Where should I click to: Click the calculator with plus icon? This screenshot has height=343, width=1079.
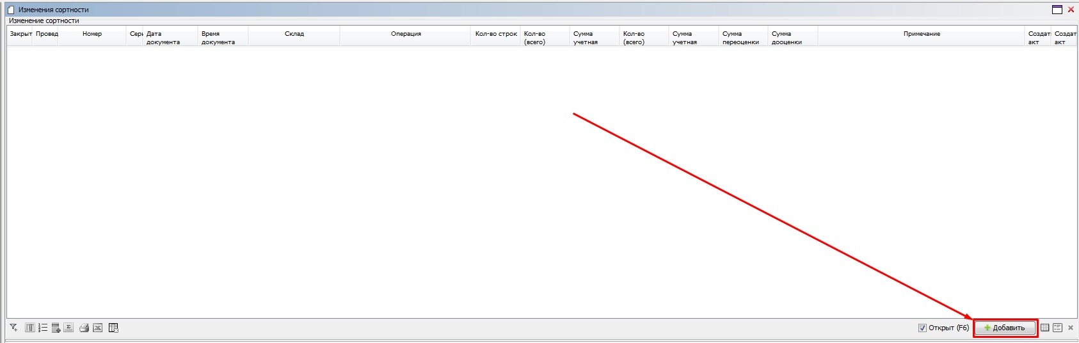[56, 328]
